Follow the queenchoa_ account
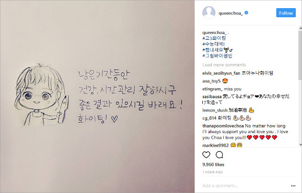 [x=286, y=13]
